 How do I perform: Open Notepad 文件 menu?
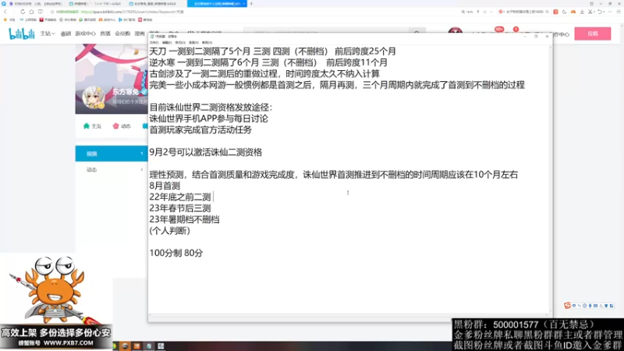click(x=154, y=43)
